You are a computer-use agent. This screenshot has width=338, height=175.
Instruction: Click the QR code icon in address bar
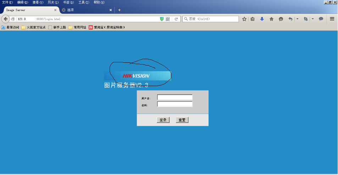pyautogui.click(x=168, y=19)
